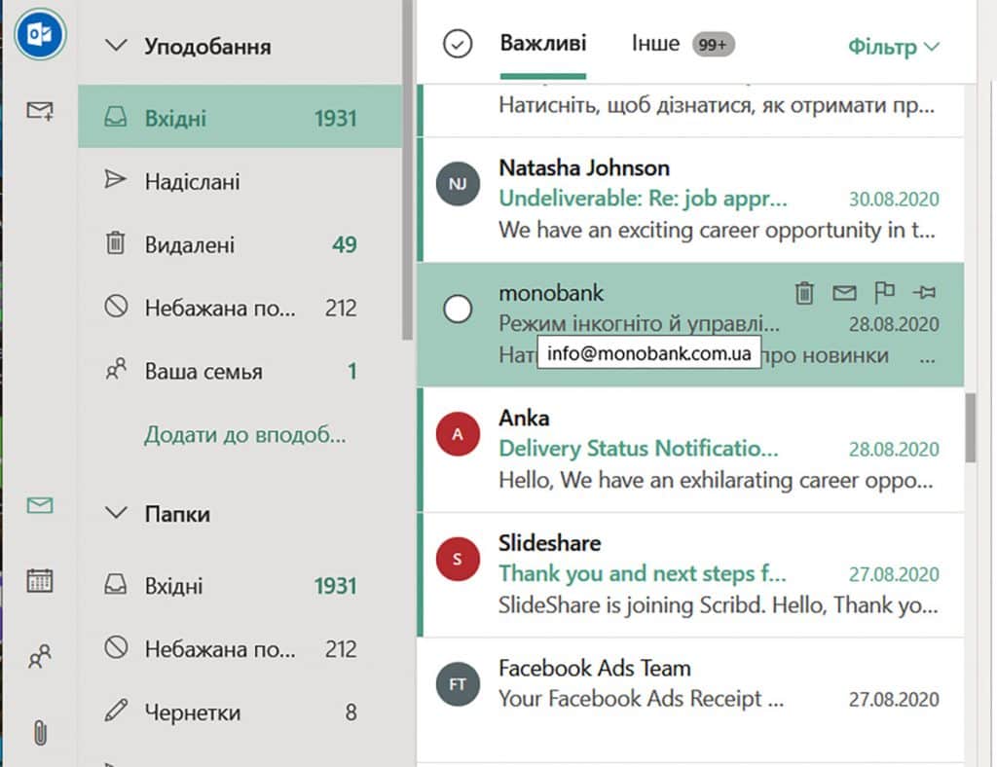
Task: Mark monobank email unread with envelope icon
Action: [x=843, y=292]
